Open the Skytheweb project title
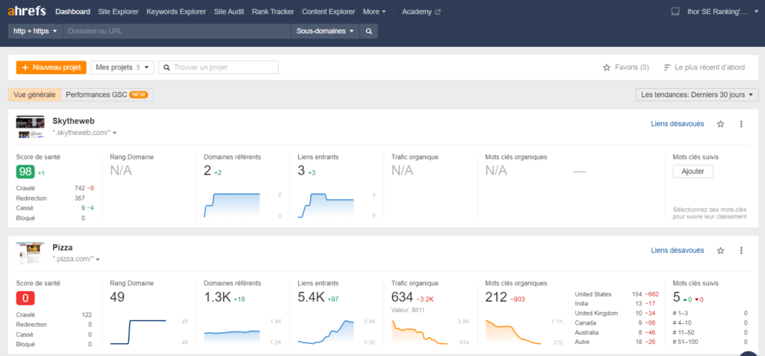The width and height of the screenshot is (765, 356). tap(74, 121)
